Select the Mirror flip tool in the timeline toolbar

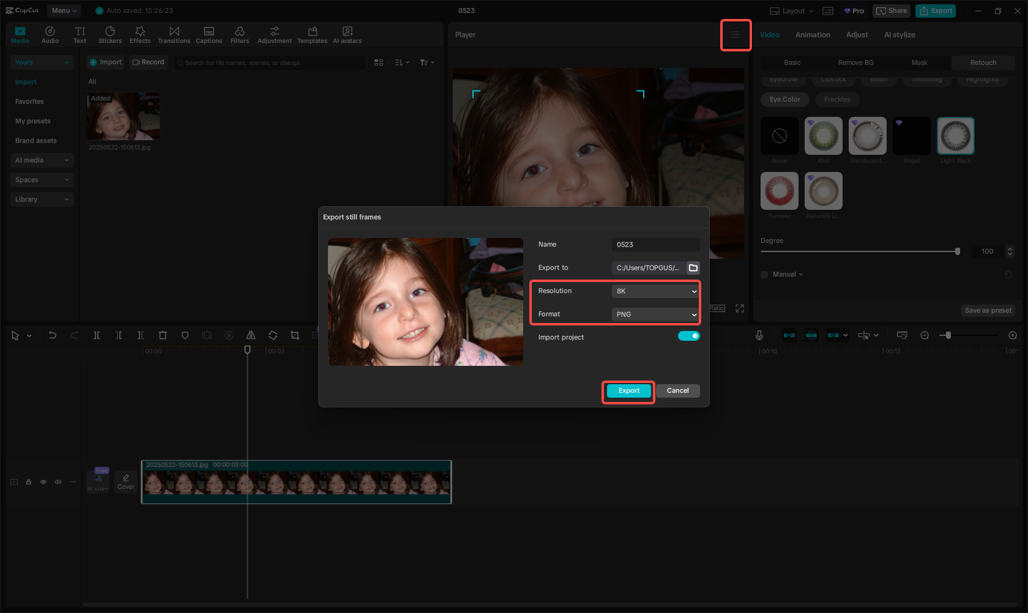click(251, 335)
